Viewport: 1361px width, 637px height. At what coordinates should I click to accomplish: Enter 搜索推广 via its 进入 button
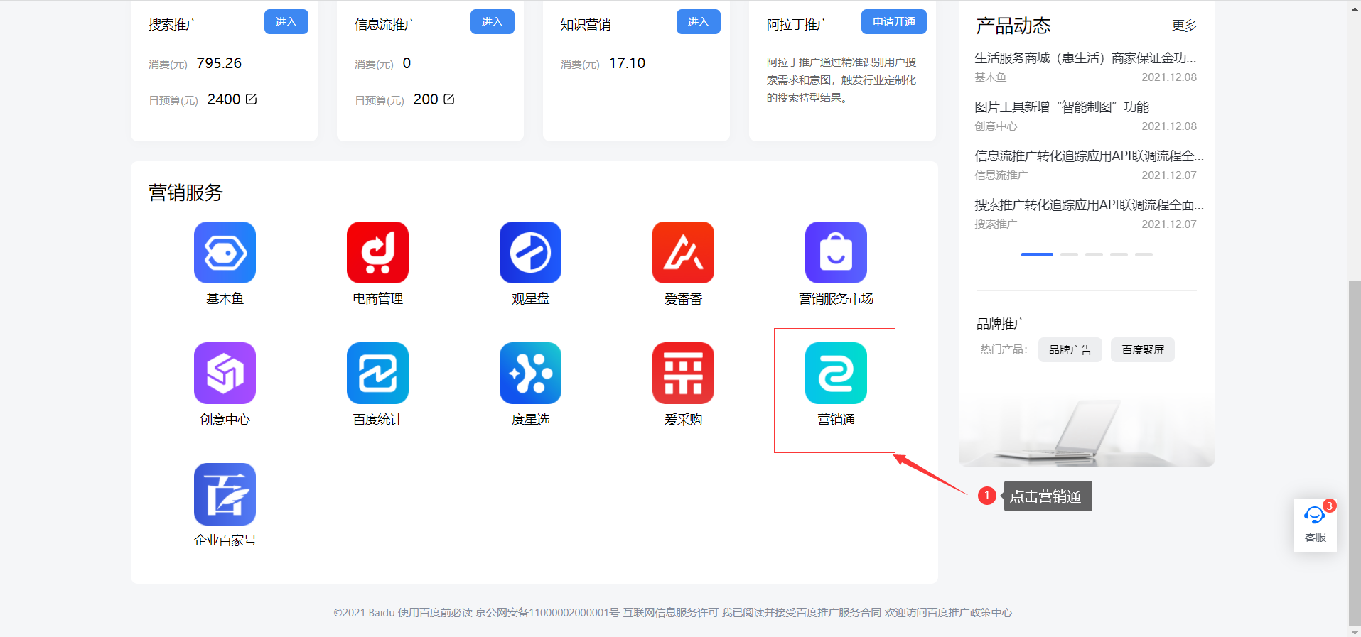tap(286, 22)
